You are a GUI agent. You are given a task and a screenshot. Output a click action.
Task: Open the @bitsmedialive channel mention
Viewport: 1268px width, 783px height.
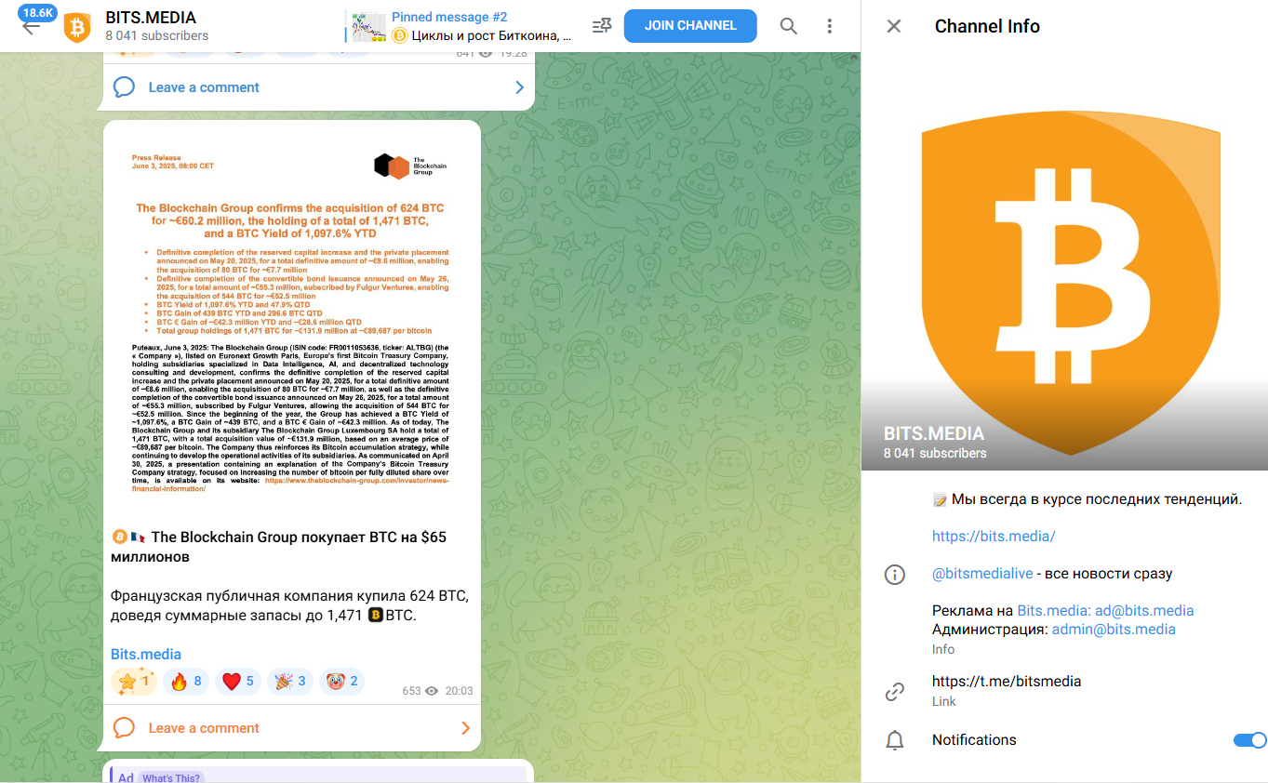(982, 574)
